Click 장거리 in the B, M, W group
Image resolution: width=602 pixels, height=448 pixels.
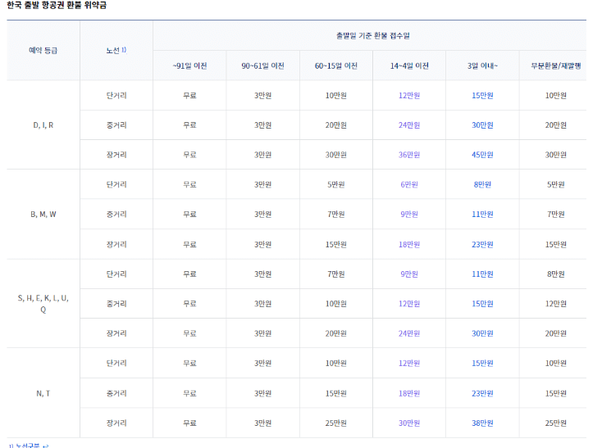pos(116,244)
